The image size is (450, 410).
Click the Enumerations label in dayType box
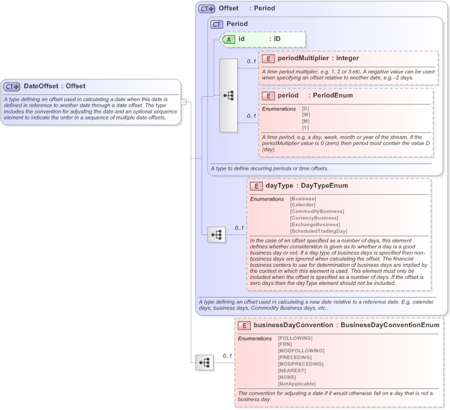point(267,199)
